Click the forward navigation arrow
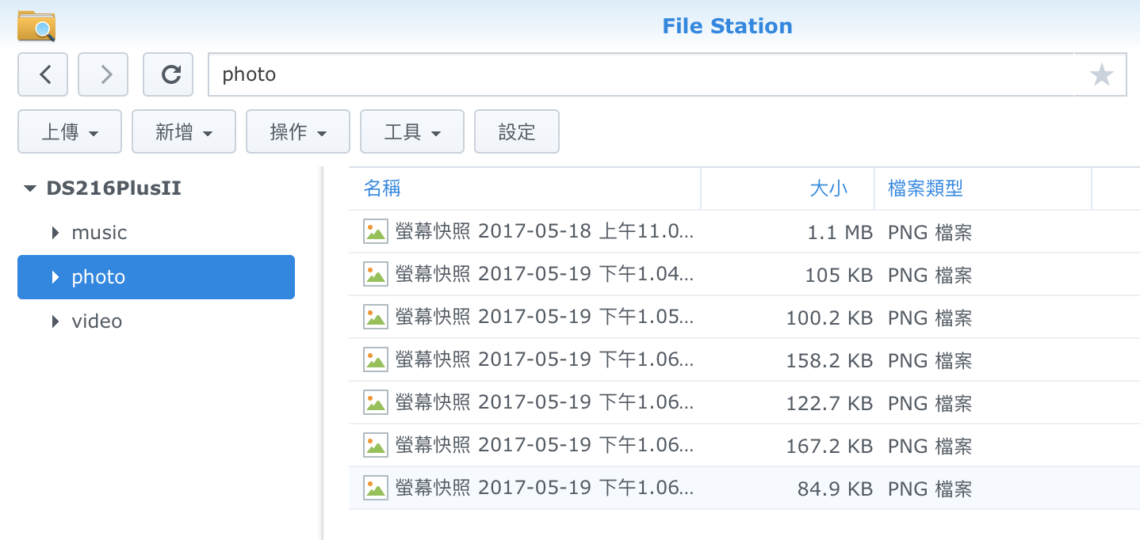The height and width of the screenshot is (540, 1140). tap(104, 74)
